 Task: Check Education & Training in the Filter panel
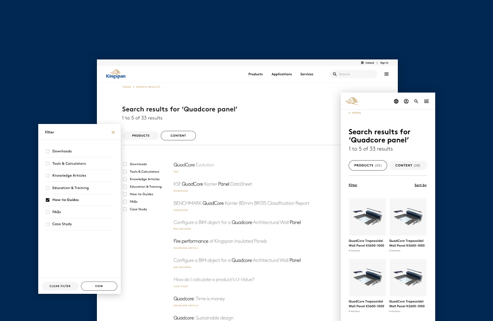48,188
